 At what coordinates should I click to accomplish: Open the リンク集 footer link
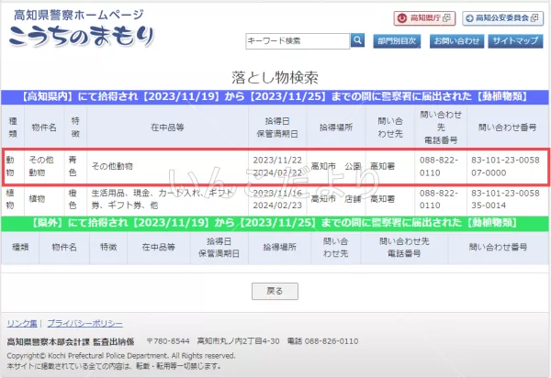[x=22, y=324]
